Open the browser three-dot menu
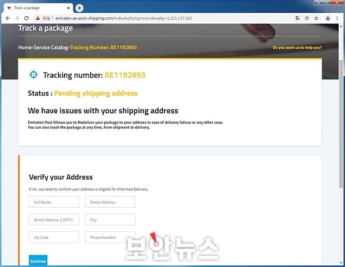Image resolution: width=345 pixels, height=267 pixels. click(337, 18)
